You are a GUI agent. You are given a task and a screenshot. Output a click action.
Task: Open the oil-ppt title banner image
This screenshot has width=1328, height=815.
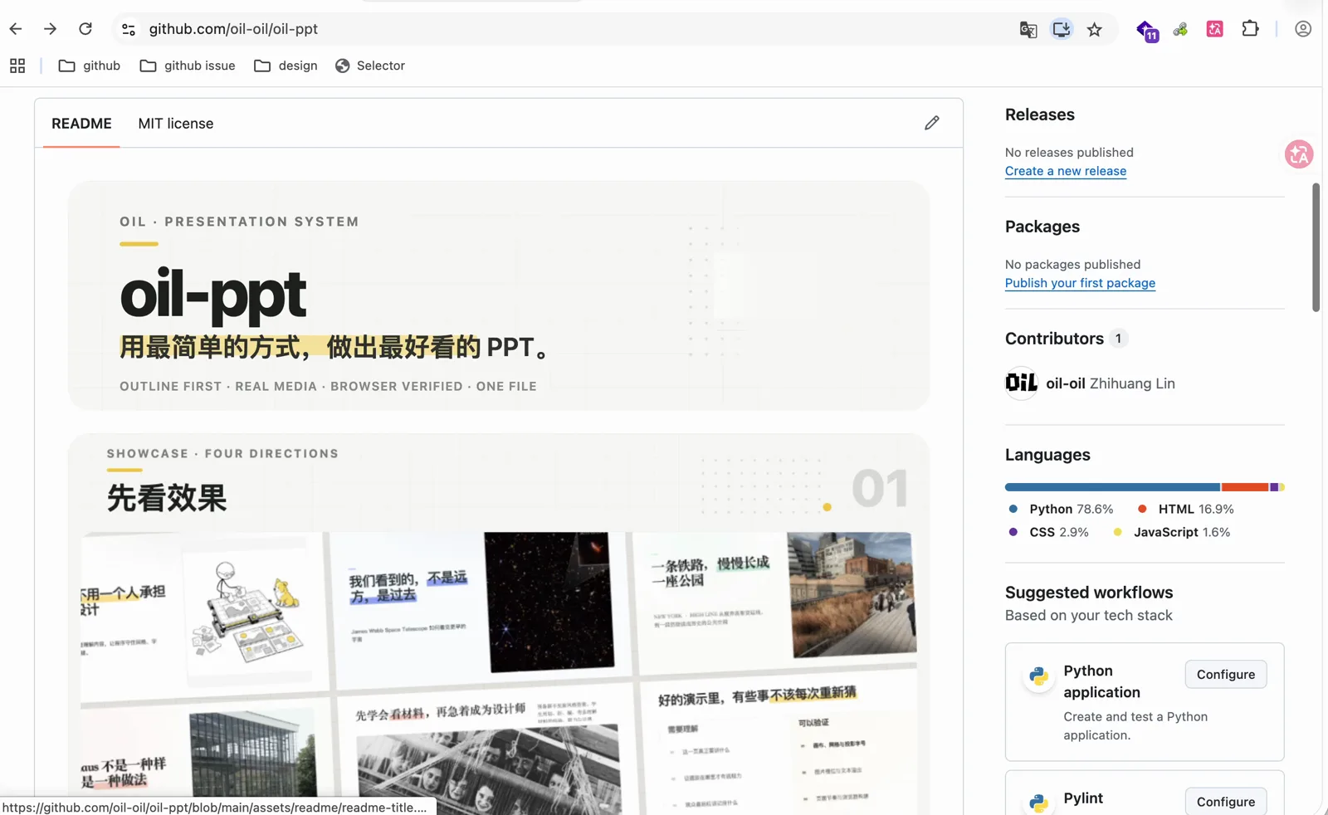(499, 295)
